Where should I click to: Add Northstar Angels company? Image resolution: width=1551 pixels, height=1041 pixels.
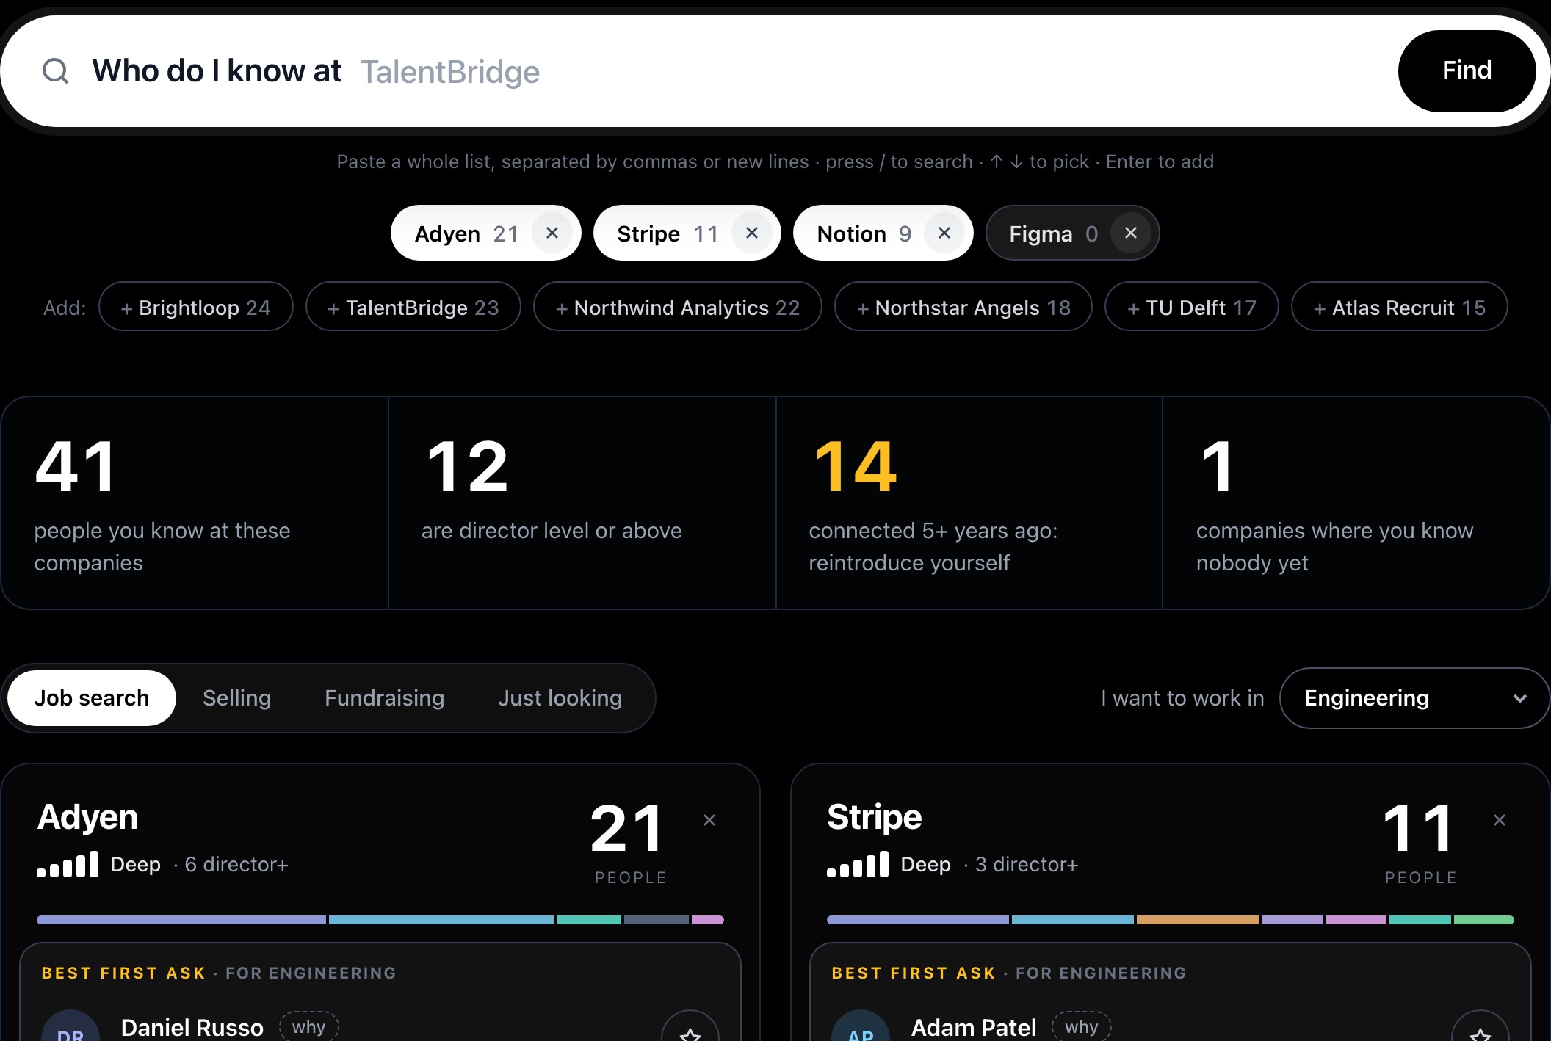(963, 307)
